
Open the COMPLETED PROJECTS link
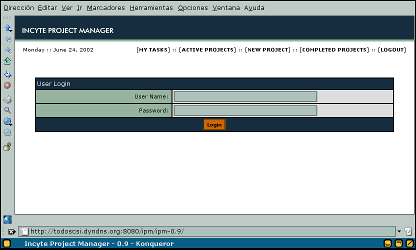pos(334,50)
